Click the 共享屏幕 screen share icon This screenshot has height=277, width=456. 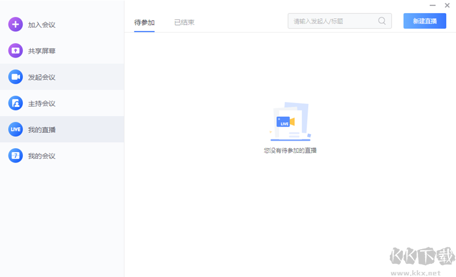[15, 51]
